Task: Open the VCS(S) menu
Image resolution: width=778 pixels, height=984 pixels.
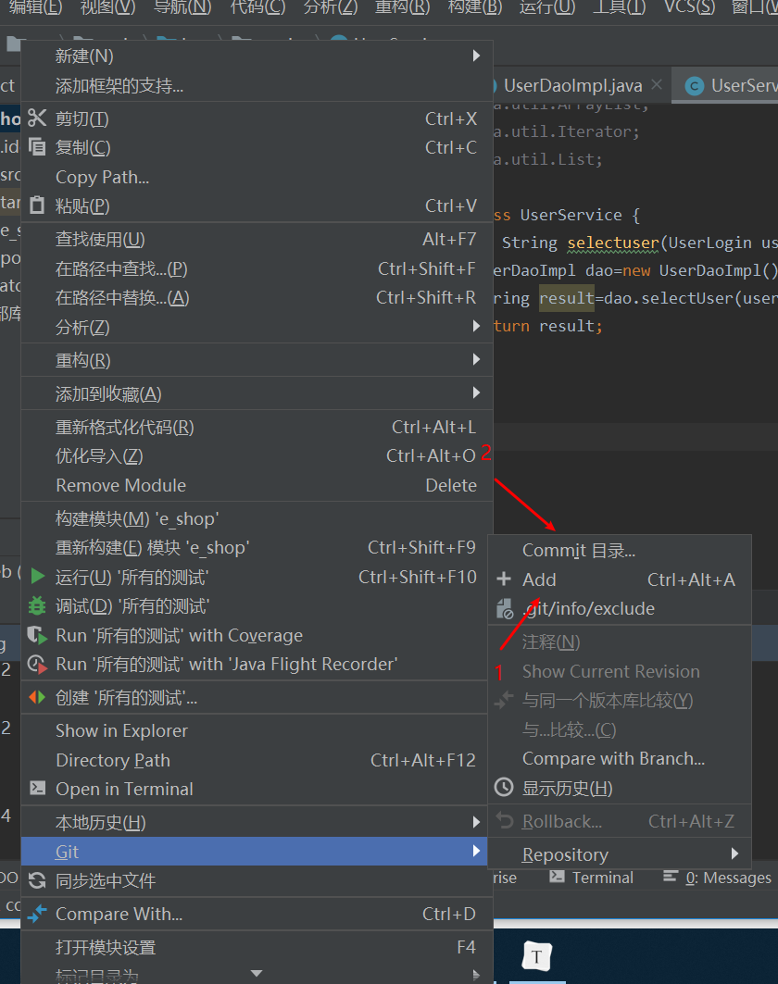Action: 689,7
